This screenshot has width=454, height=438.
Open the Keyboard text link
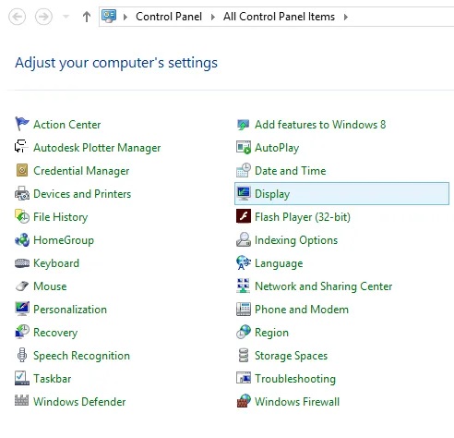(x=56, y=263)
